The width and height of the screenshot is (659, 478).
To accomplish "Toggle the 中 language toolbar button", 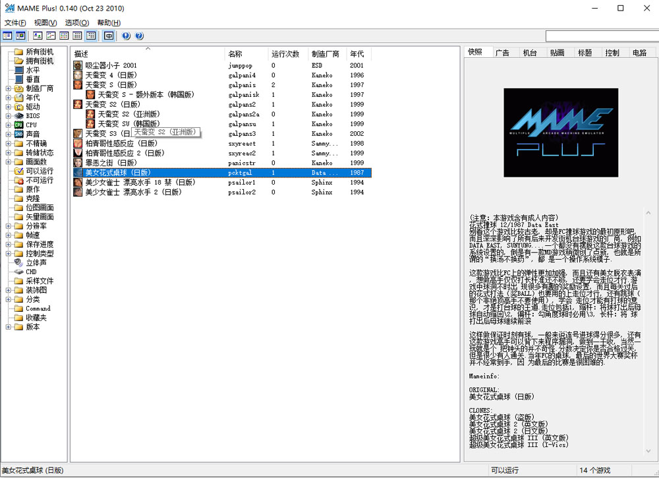I will pyautogui.click(x=109, y=36).
